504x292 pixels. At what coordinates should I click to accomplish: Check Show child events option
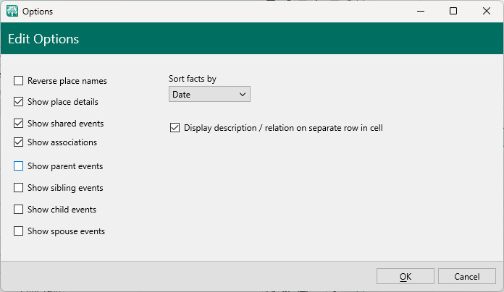tap(19, 210)
